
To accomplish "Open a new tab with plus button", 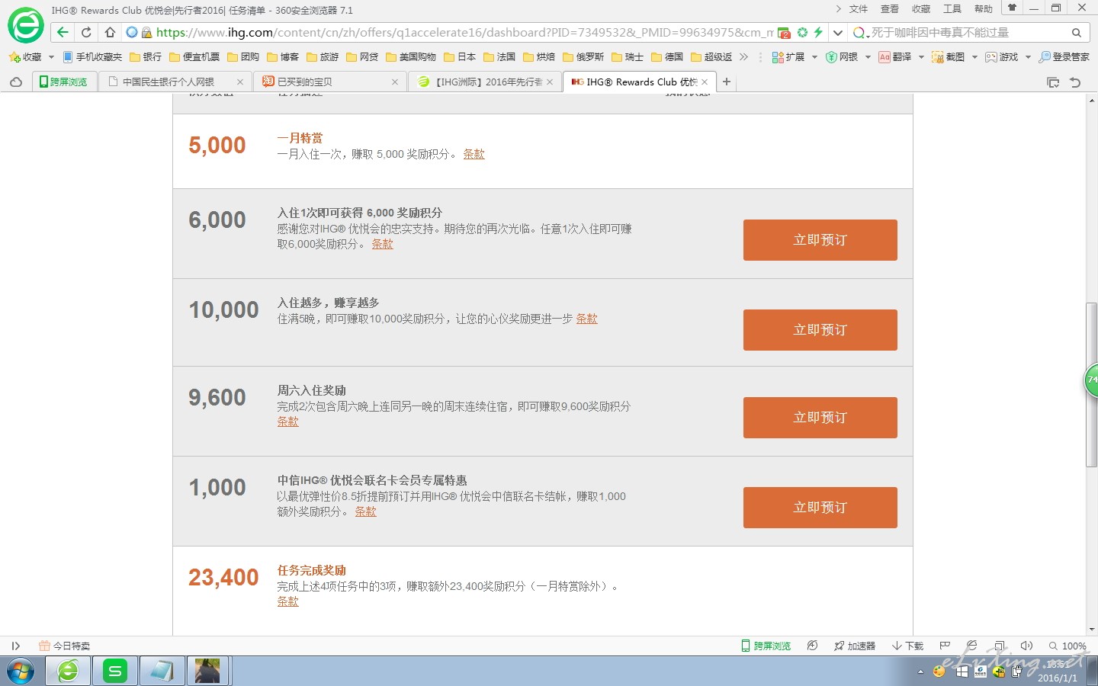I will [727, 82].
